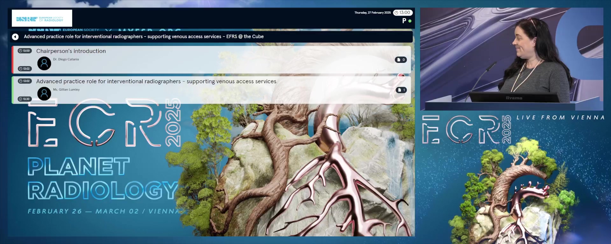Click the green status dot beside P

pos(410,21)
